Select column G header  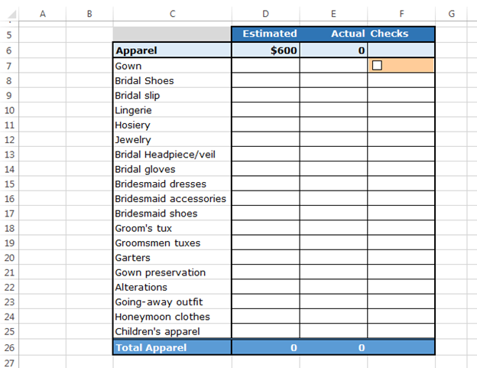click(452, 14)
